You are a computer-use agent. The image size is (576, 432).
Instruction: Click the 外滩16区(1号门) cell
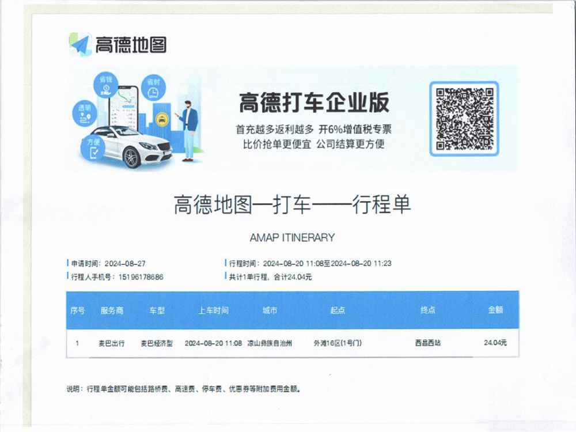pos(338,343)
